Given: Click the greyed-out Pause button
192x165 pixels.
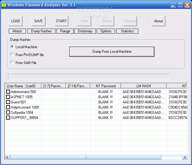Looking at the screenshot, I should point(107,21).
